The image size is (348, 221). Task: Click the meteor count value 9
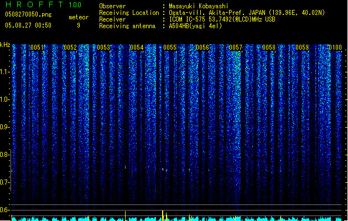79,25
